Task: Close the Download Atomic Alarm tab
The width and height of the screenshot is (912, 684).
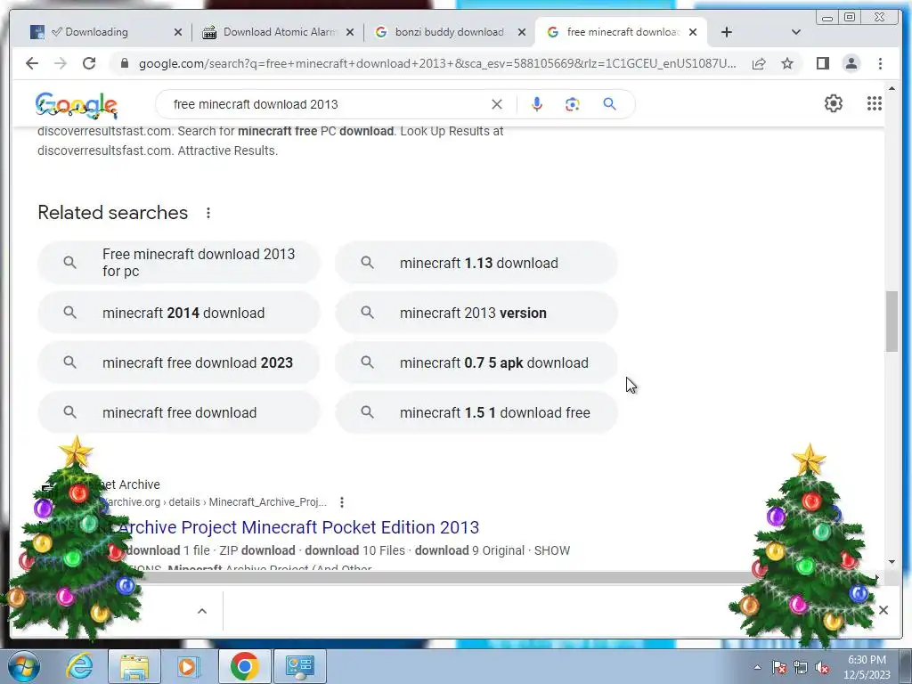Action: 349,32
